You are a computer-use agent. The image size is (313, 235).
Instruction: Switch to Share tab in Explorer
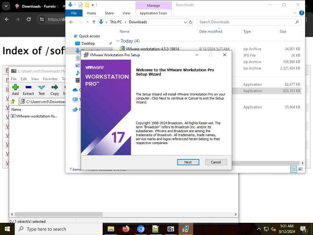(x=109, y=13)
